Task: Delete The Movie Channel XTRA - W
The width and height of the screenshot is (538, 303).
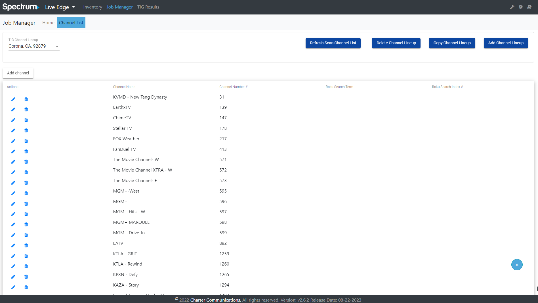Action: tap(26, 172)
